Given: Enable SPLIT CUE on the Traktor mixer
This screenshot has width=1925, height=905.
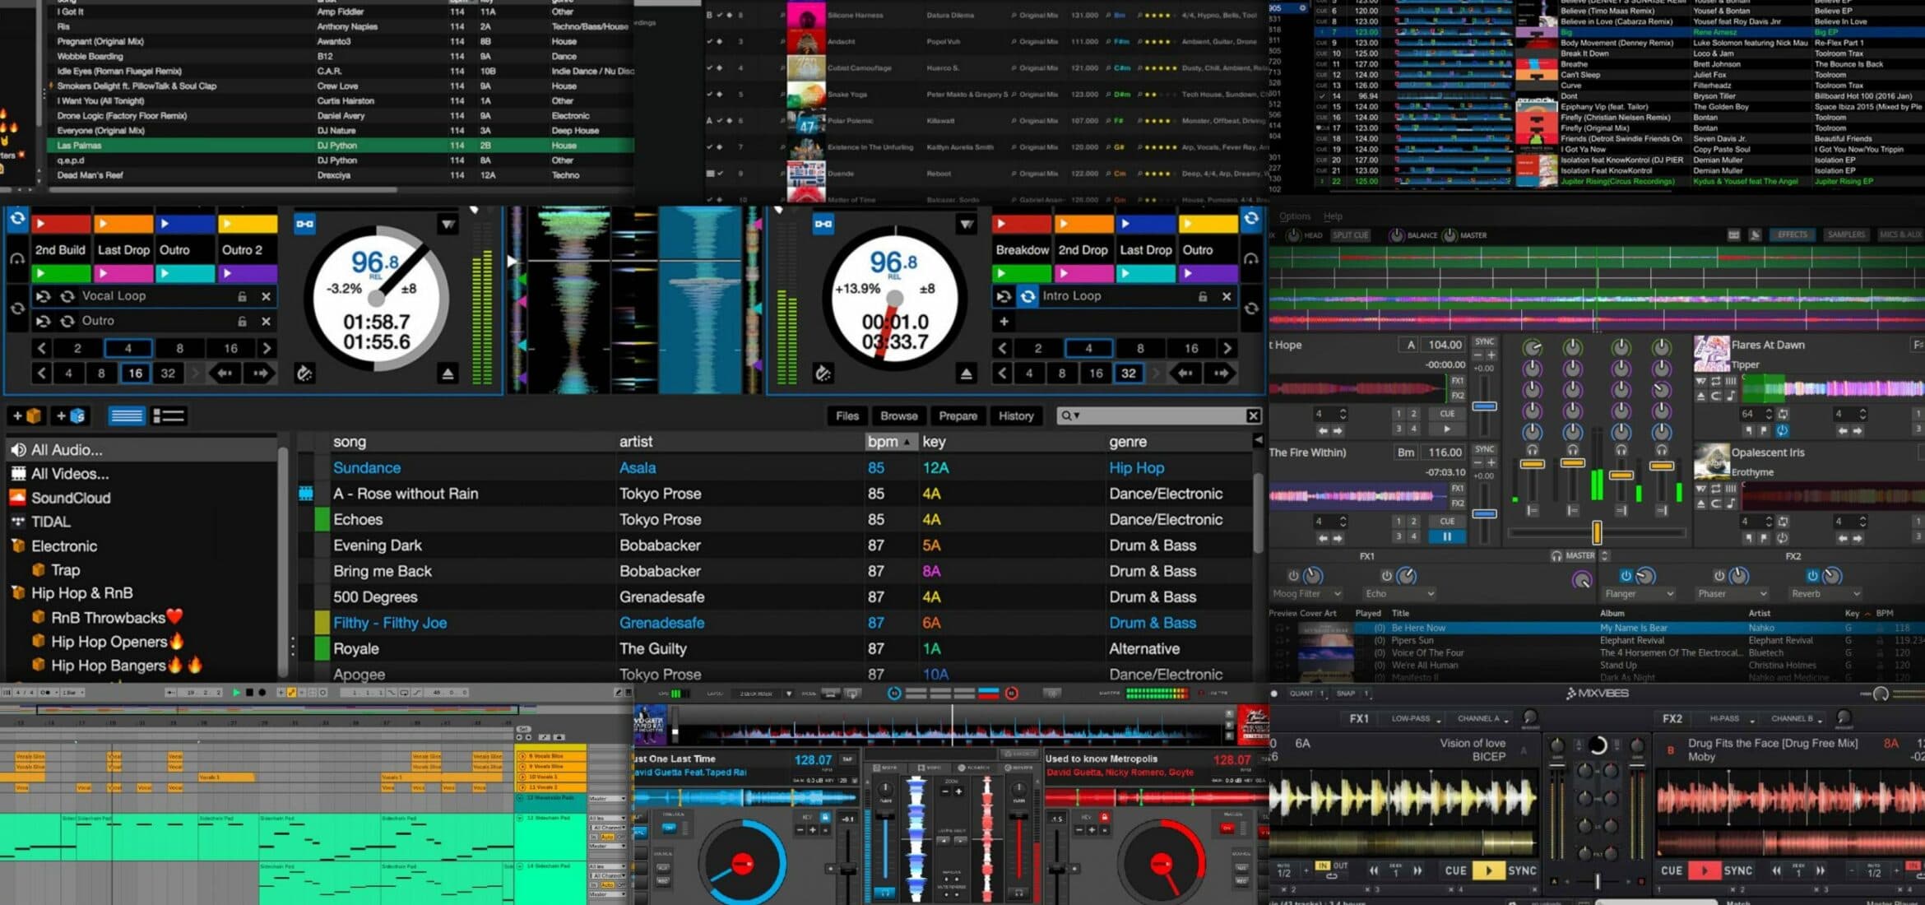Looking at the screenshot, I should (1349, 234).
